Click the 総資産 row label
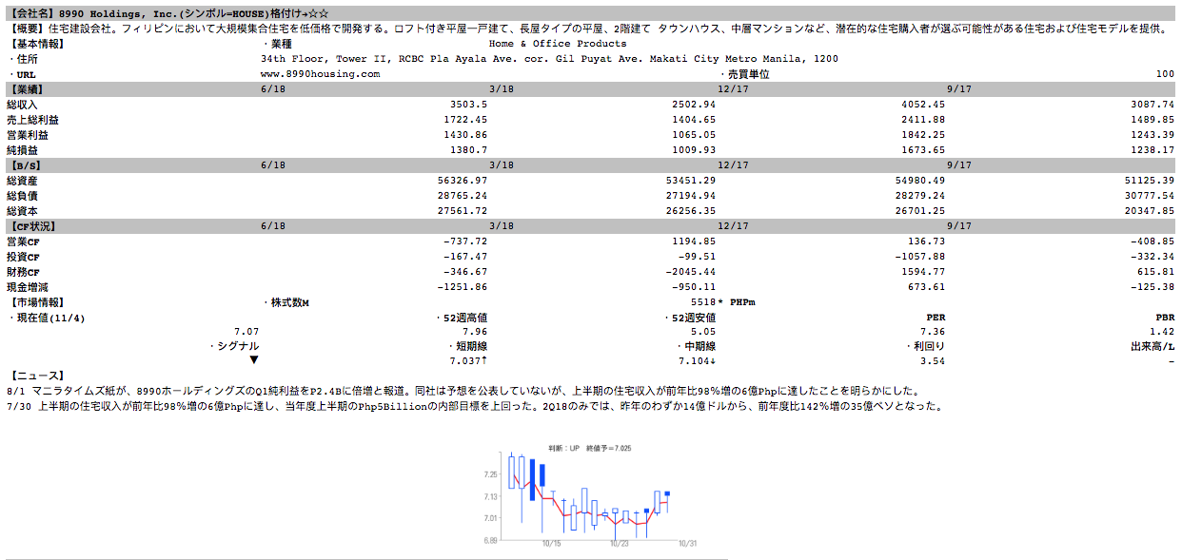Viewport: 1182px width, 560px height. (21, 181)
